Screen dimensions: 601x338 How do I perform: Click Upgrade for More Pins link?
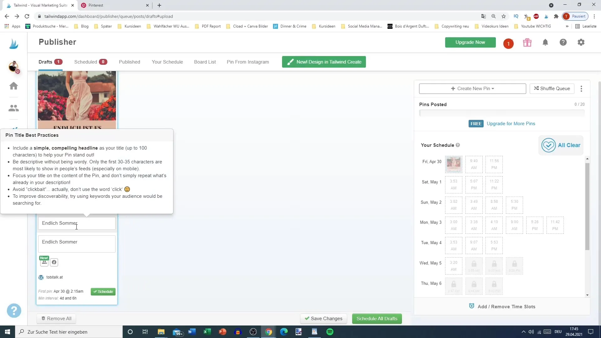pyautogui.click(x=511, y=124)
